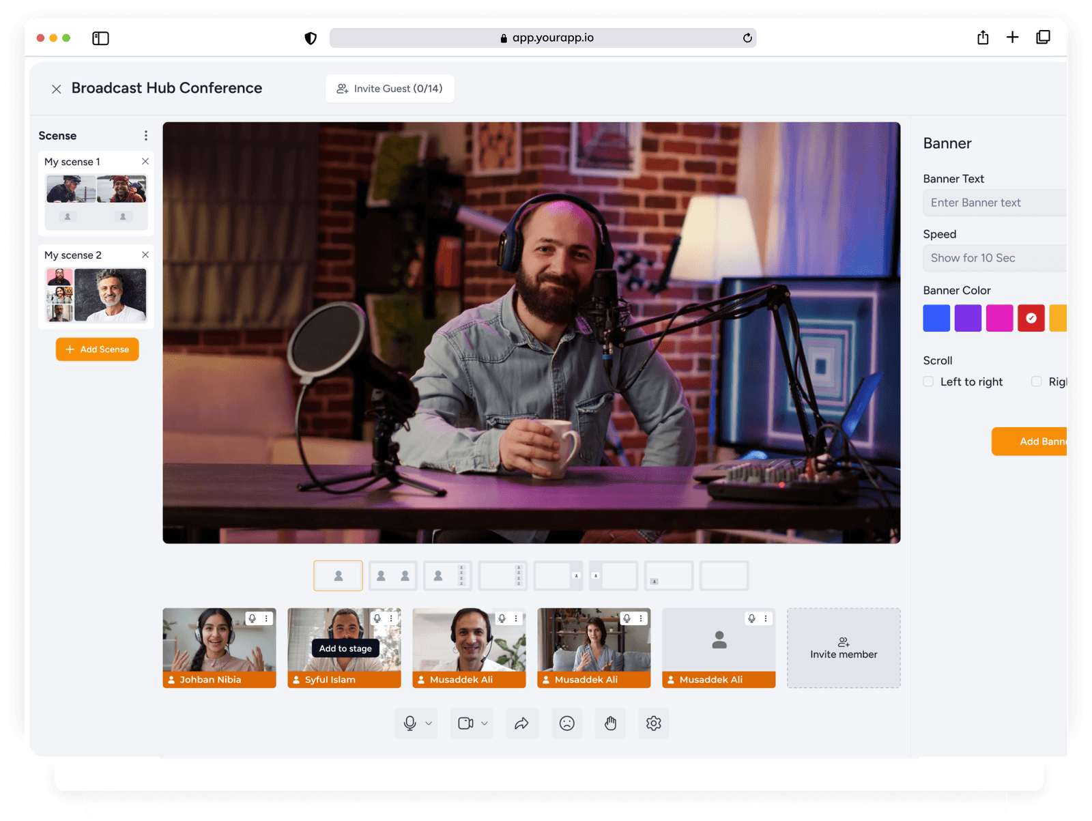
Task: Mute Johban Nibia's microphone icon
Action: coord(253,618)
